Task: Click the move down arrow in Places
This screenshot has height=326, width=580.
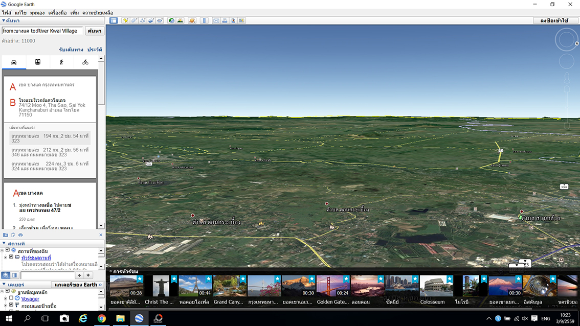Action: click(88, 275)
